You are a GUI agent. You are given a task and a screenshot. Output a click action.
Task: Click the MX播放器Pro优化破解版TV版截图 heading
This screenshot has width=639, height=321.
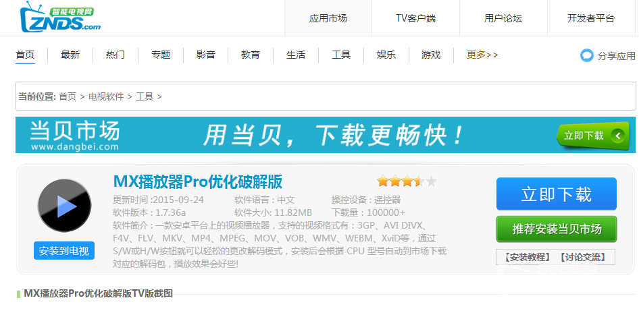98,293
